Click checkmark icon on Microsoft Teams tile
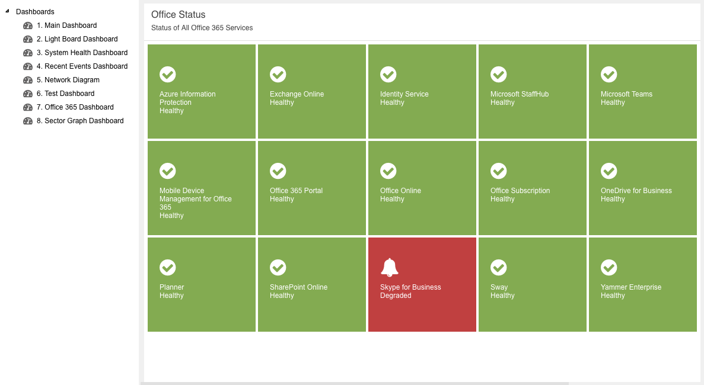Viewport: 704px width, 385px height. (609, 75)
